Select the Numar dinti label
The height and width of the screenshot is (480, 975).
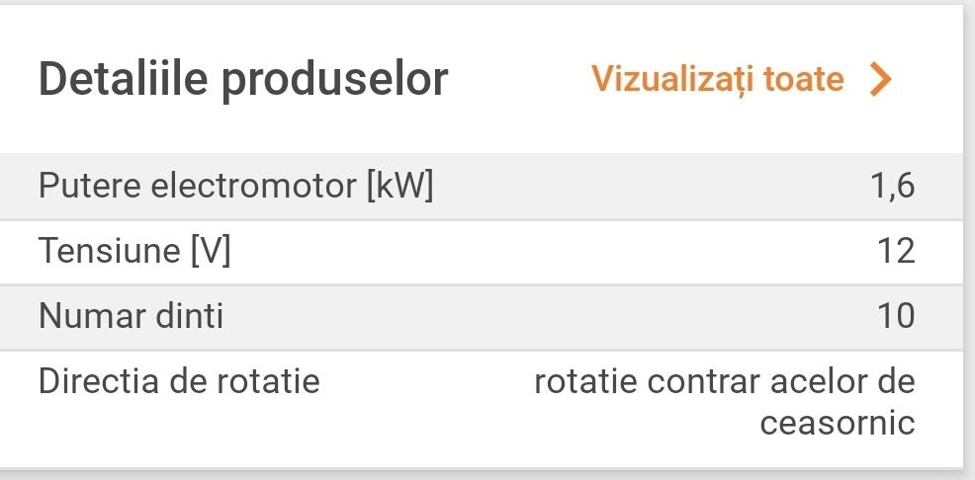(132, 316)
